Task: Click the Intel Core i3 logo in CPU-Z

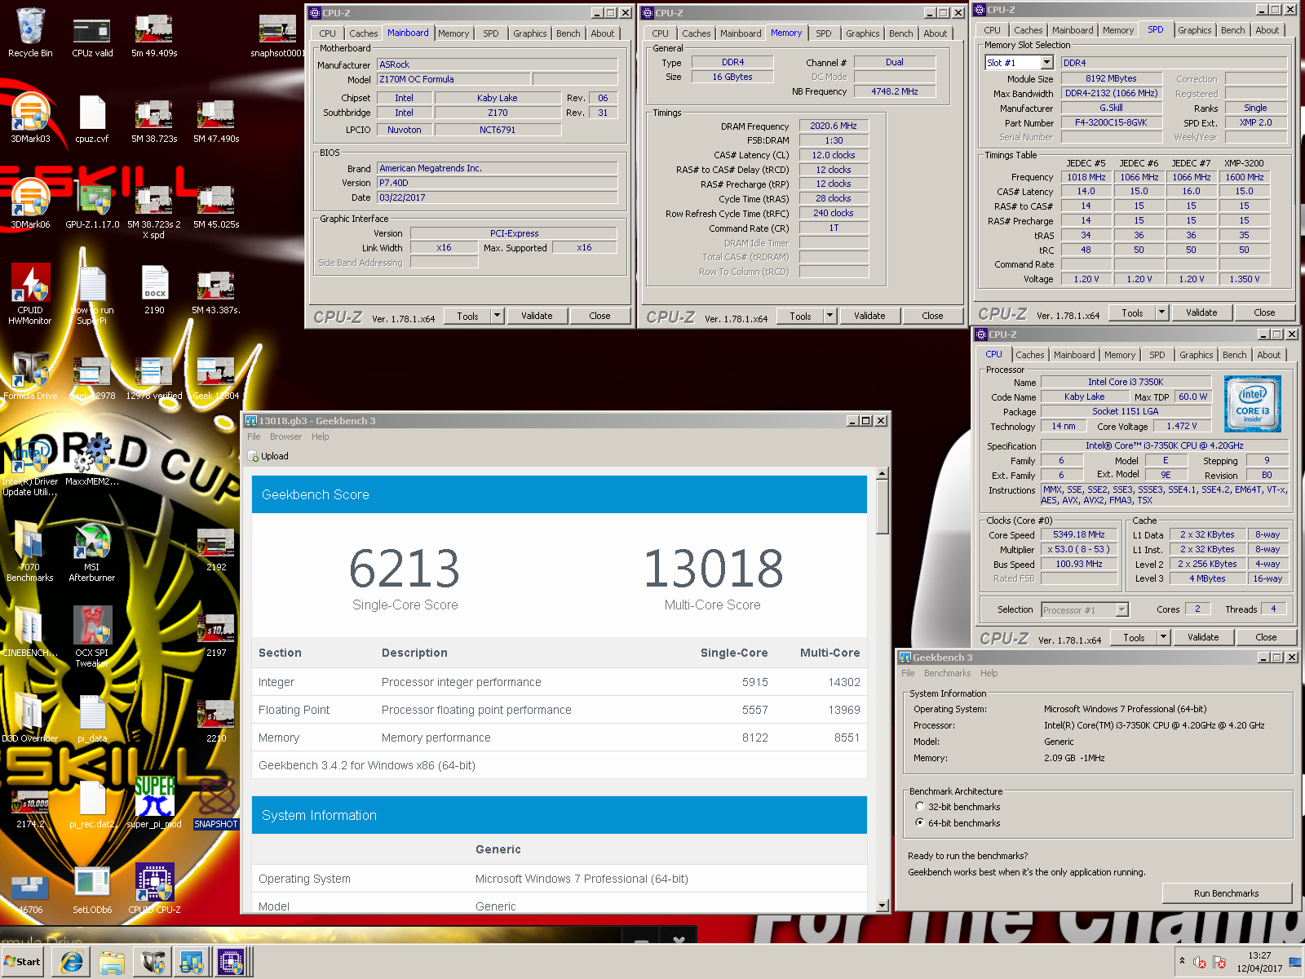Action: [1252, 403]
